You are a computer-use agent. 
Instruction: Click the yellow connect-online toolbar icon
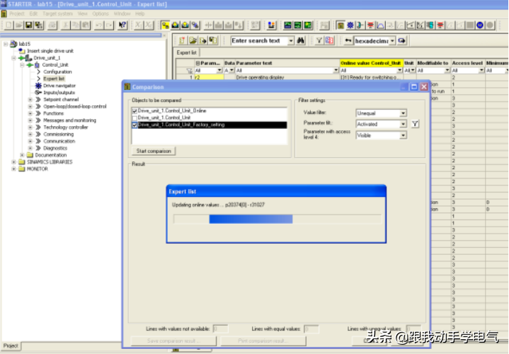click(x=165, y=25)
